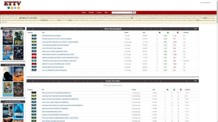Open Forged.in.Fire.S07E26 torrent link

pyautogui.click(x=55, y=115)
